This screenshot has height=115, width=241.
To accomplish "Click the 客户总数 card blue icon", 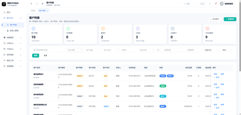I will (x=33, y=28).
